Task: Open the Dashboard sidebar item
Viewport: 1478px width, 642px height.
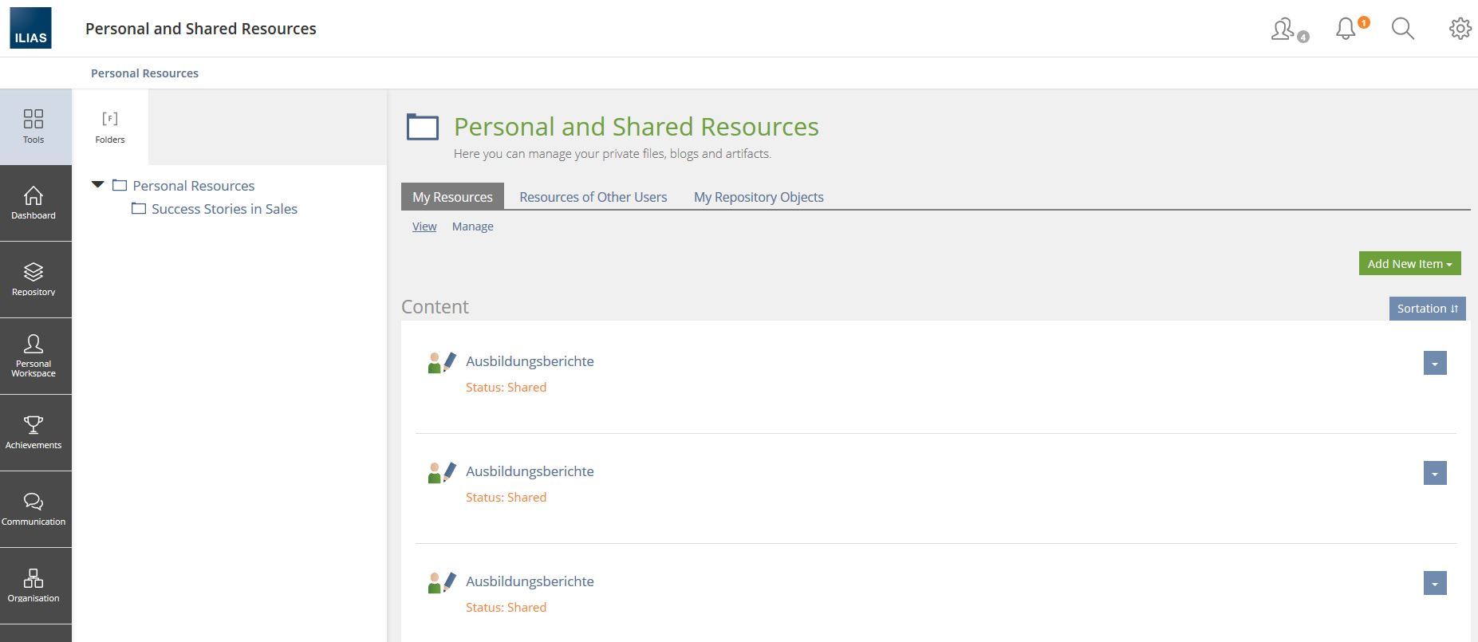Action: pos(34,203)
